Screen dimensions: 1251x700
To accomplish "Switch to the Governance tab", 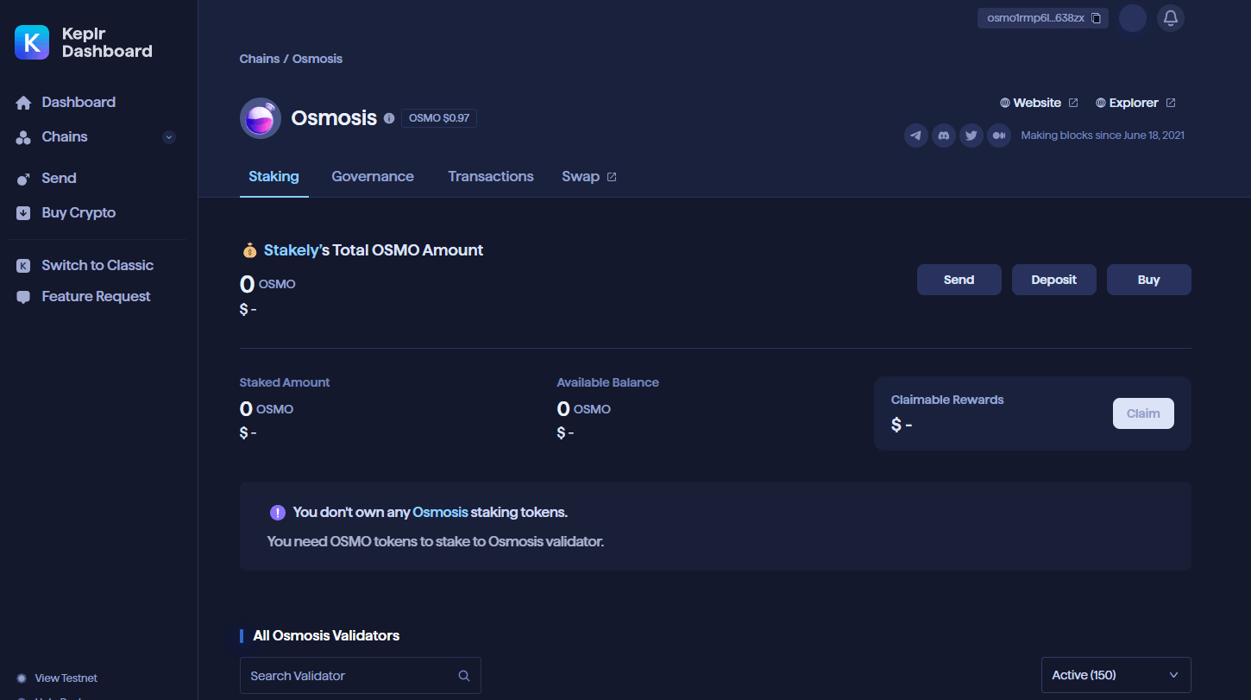I will pos(373,176).
